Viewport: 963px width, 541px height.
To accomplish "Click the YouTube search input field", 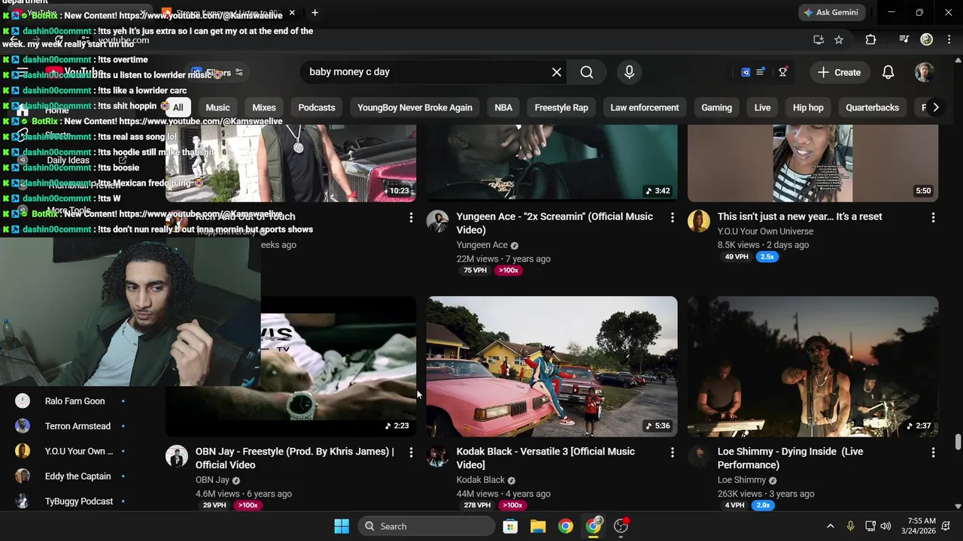I will (425, 72).
